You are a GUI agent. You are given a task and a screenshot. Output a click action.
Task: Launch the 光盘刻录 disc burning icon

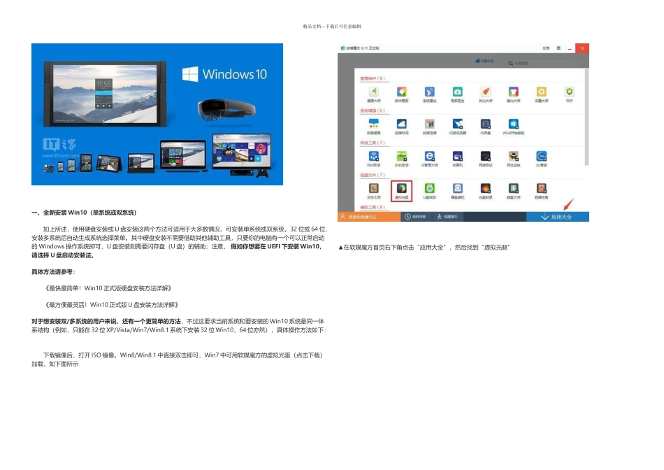pos(485,188)
